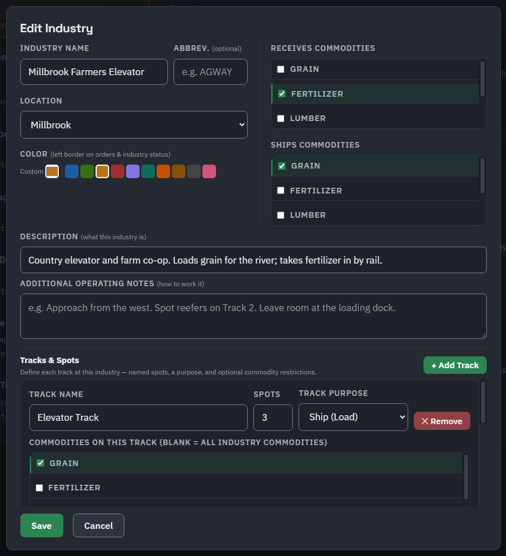506x556 pixels.
Task: Cancel editing the industry
Action: (98, 525)
